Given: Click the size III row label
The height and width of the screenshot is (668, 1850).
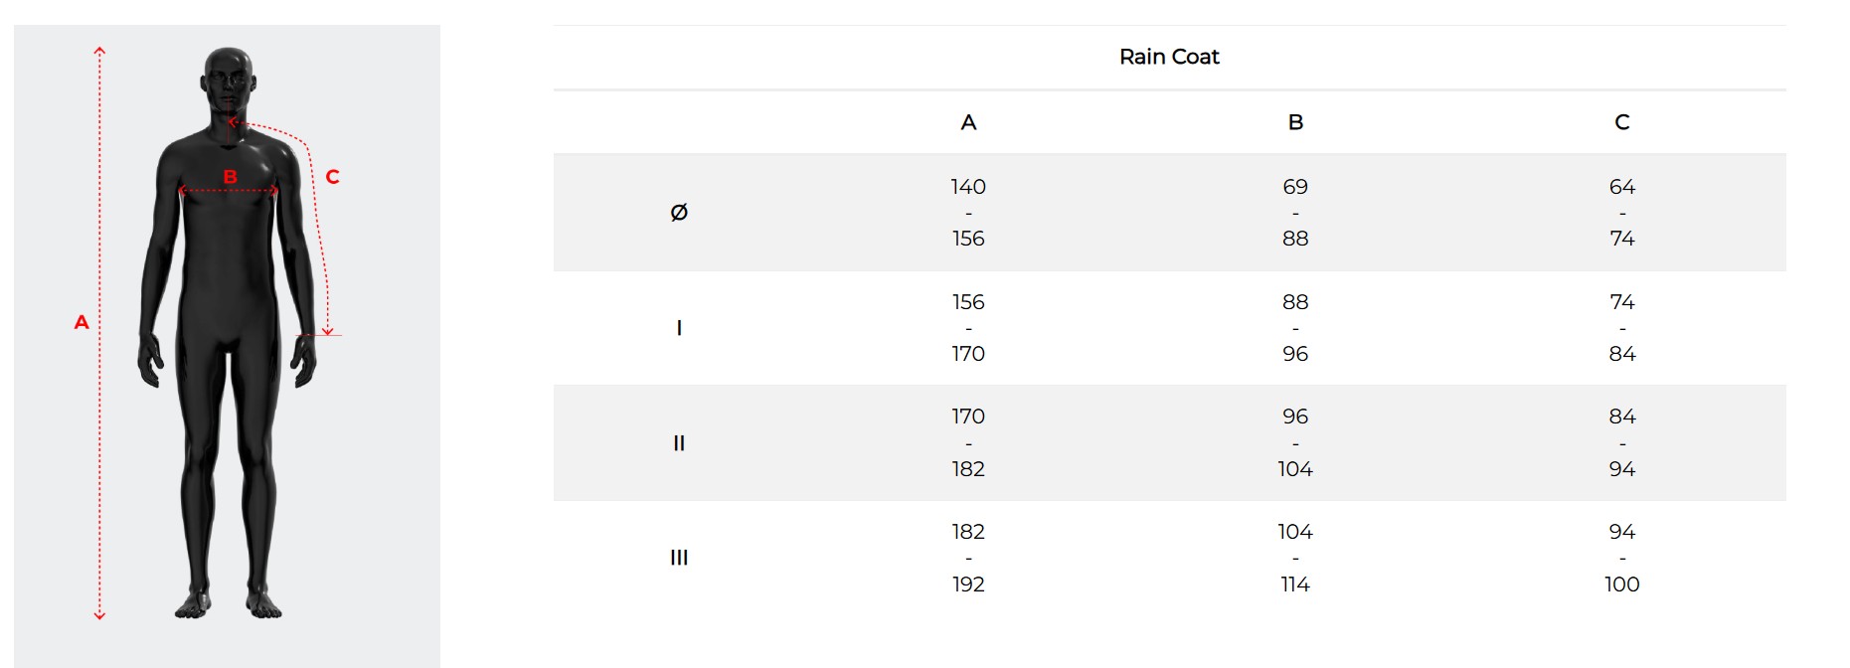Looking at the screenshot, I should click(x=679, y=558).
